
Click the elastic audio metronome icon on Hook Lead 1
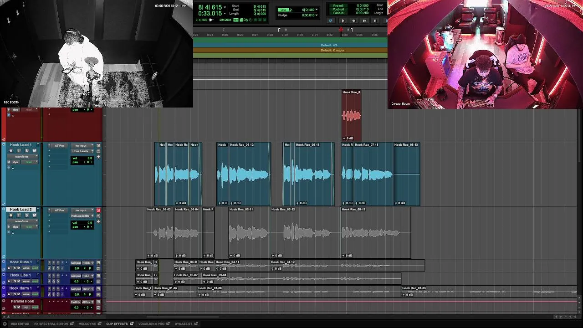[x=13, y=168]
